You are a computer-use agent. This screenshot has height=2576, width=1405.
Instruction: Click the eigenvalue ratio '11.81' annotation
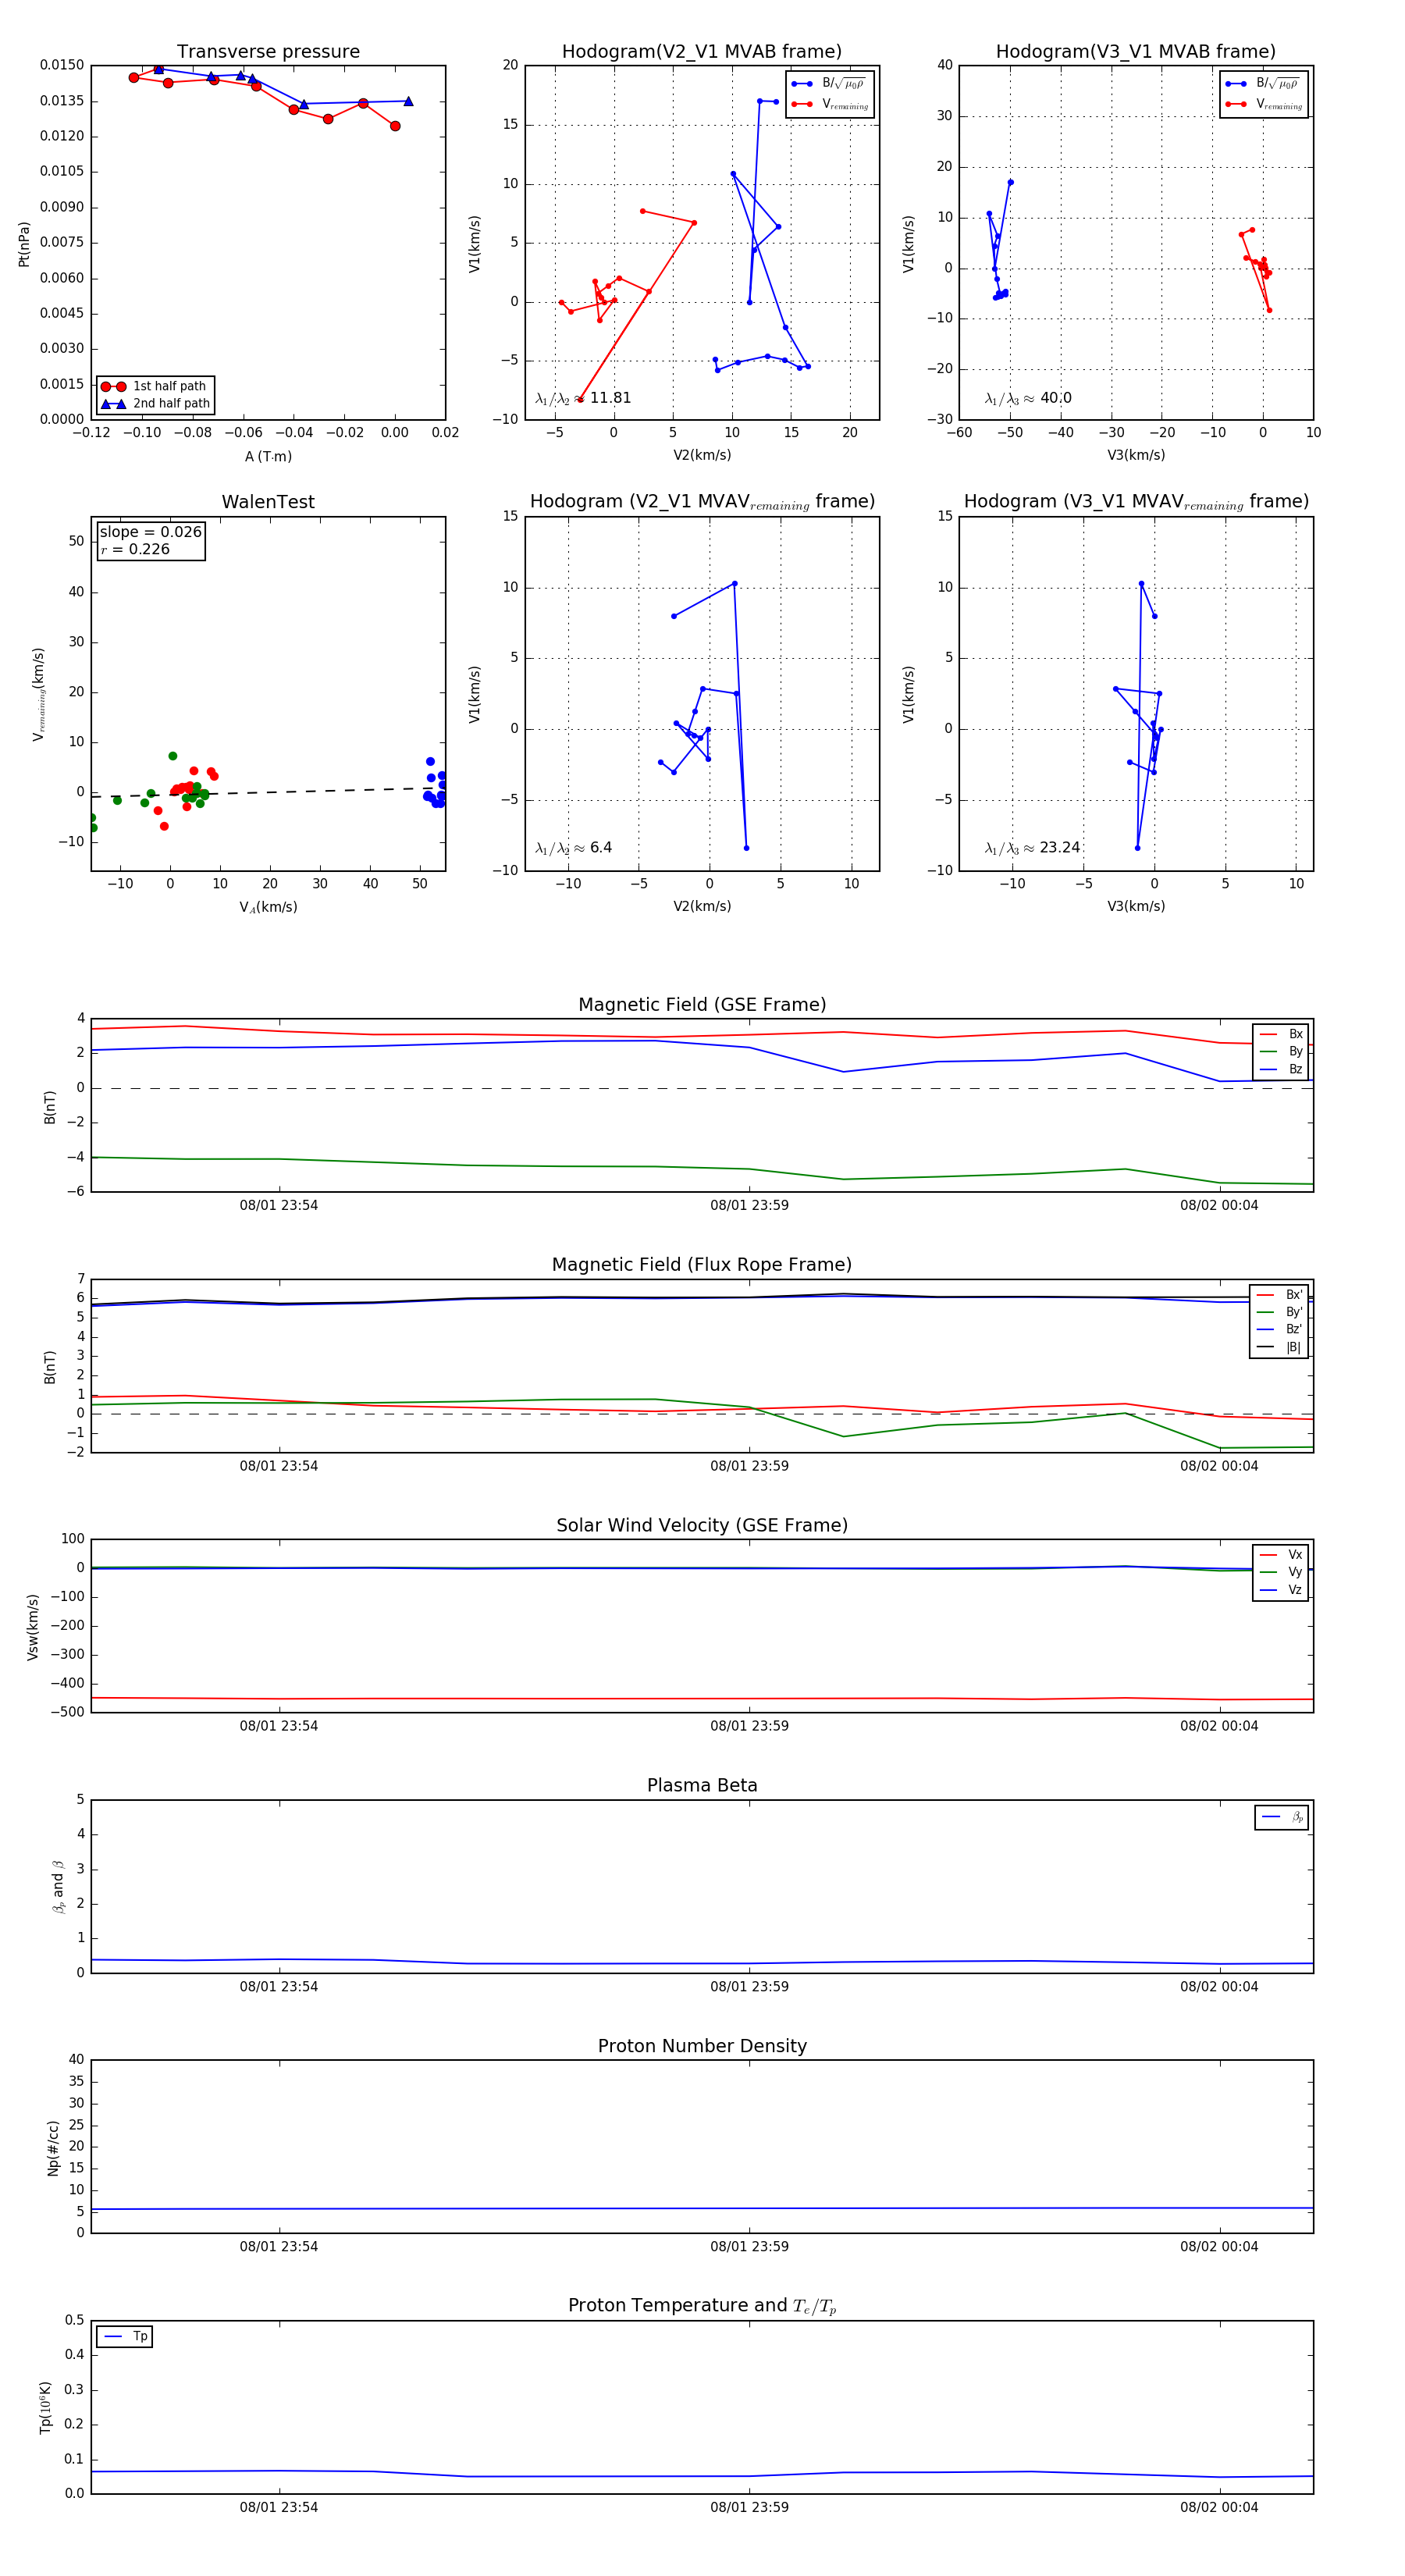tap(582, 398)
